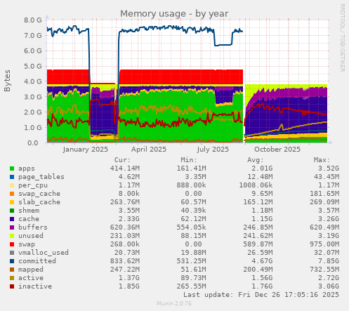349x311 pixels.
Task: Click cache current value 2.33G
Action: click(129, 219)
